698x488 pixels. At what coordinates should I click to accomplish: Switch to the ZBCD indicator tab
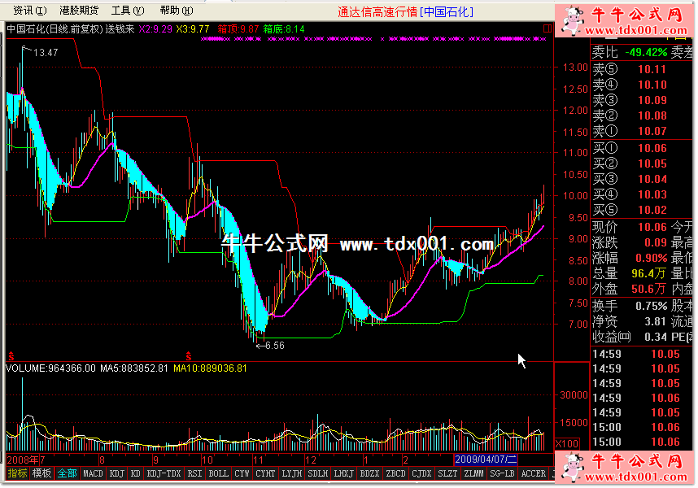395,473
